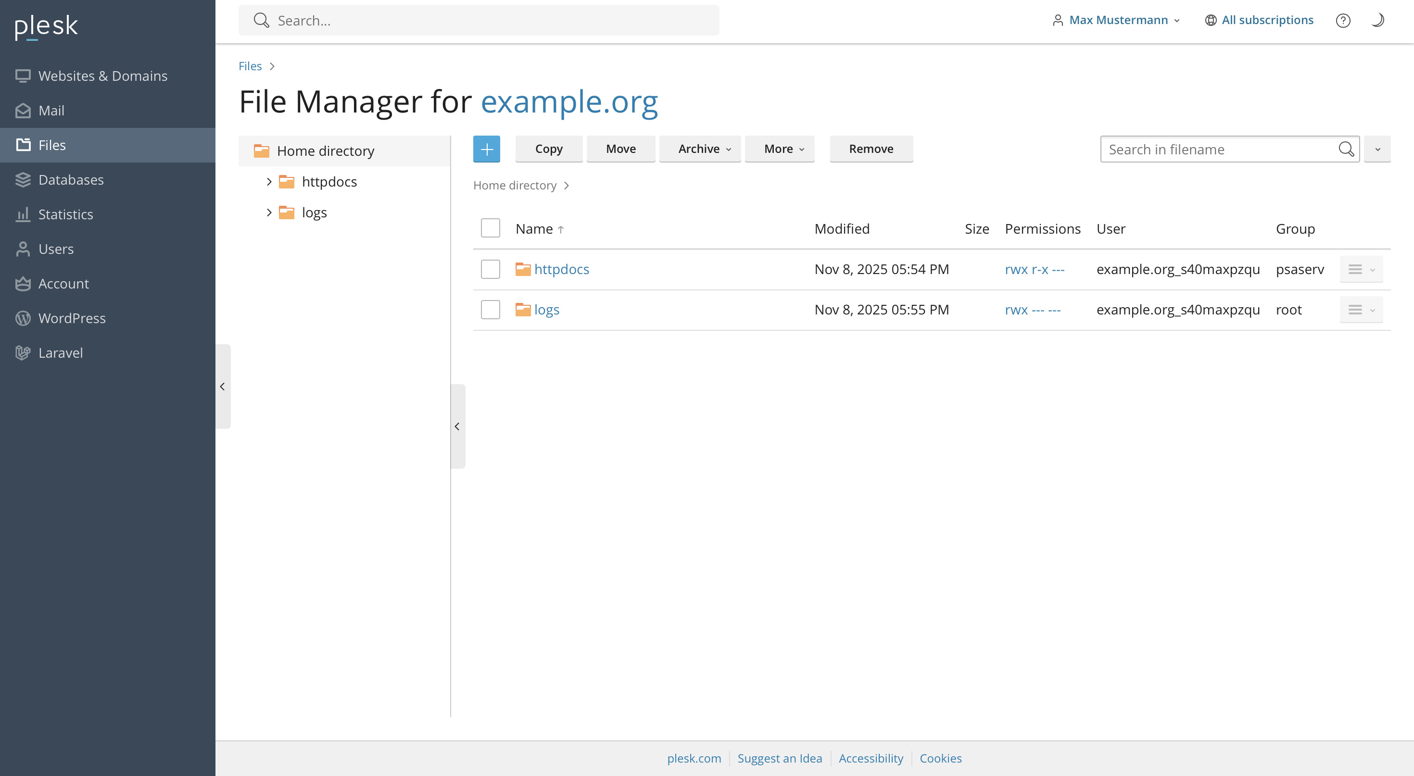1414x776 pixels.
Task: Open the More dropdown
Action: [x=780, y=149]
